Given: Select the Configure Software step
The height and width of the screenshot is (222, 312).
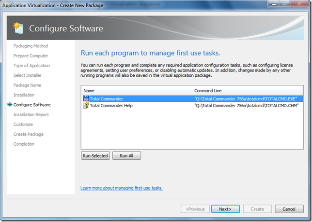Looking at the screenshot, I should pyautogui.click(x=32, y=105).
